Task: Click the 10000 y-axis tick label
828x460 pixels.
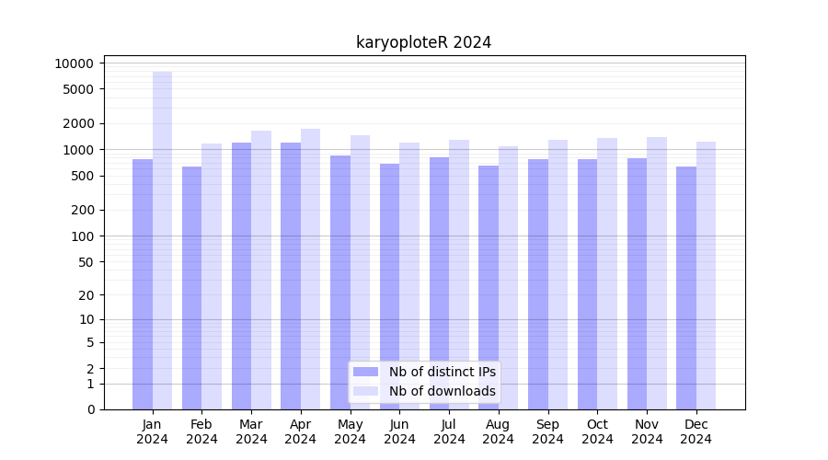Action: pyautogui.click(x=74, y=63)
